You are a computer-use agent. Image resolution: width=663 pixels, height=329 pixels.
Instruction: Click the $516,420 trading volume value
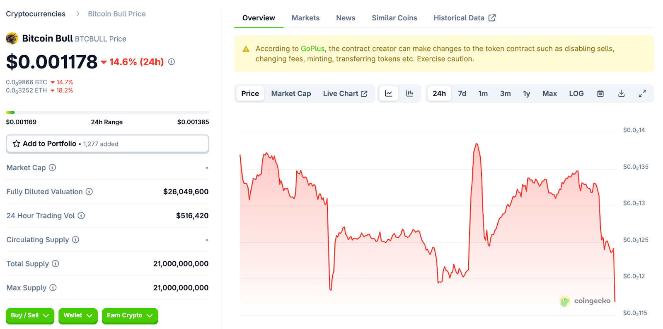pos(192,216)
